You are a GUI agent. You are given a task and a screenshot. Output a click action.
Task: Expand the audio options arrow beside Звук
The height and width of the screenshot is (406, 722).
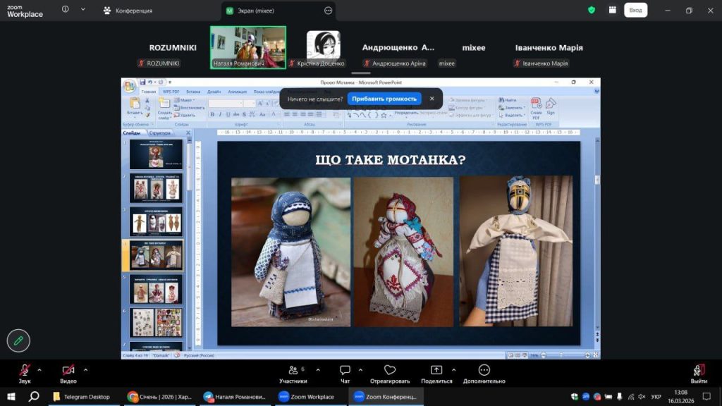click(39, 369)
